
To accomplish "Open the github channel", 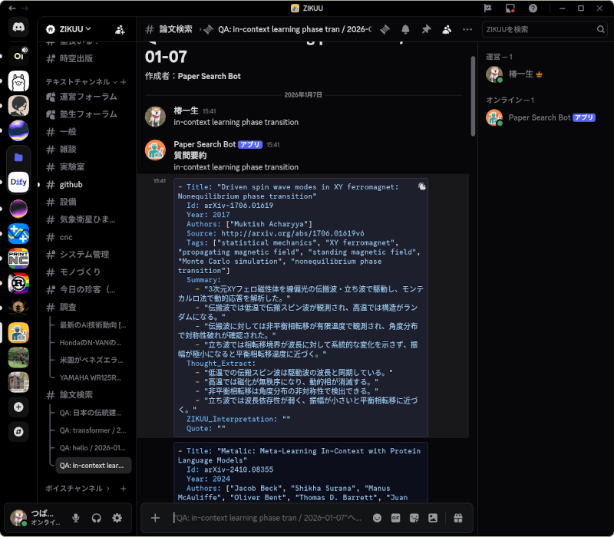I will [x=71, y=185].
